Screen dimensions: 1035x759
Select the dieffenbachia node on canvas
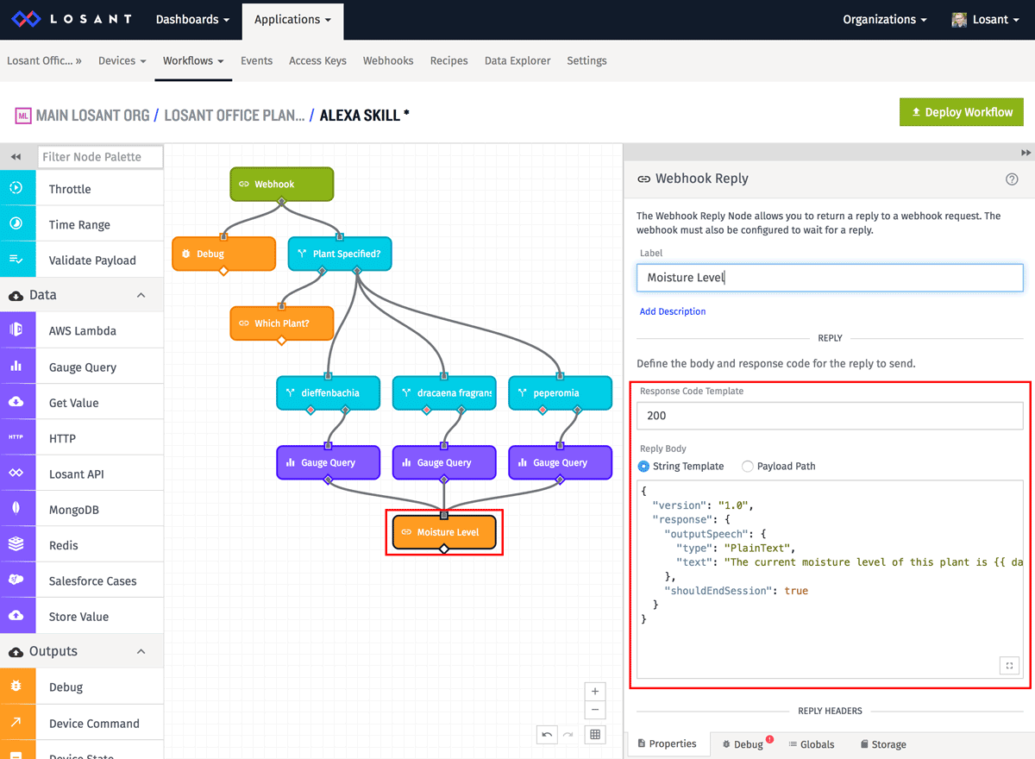(328, 392)
